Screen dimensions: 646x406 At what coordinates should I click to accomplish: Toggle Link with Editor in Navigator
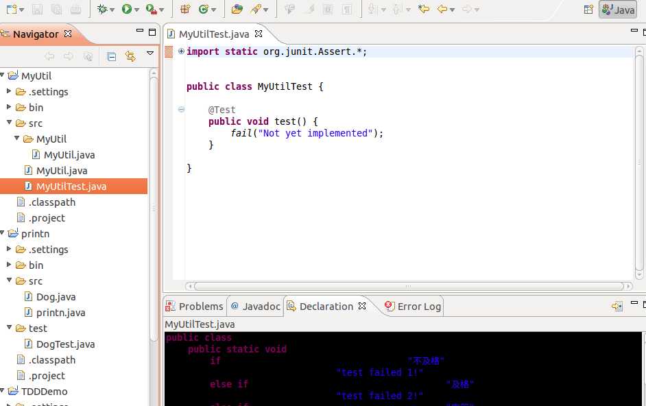coord(130,56)
